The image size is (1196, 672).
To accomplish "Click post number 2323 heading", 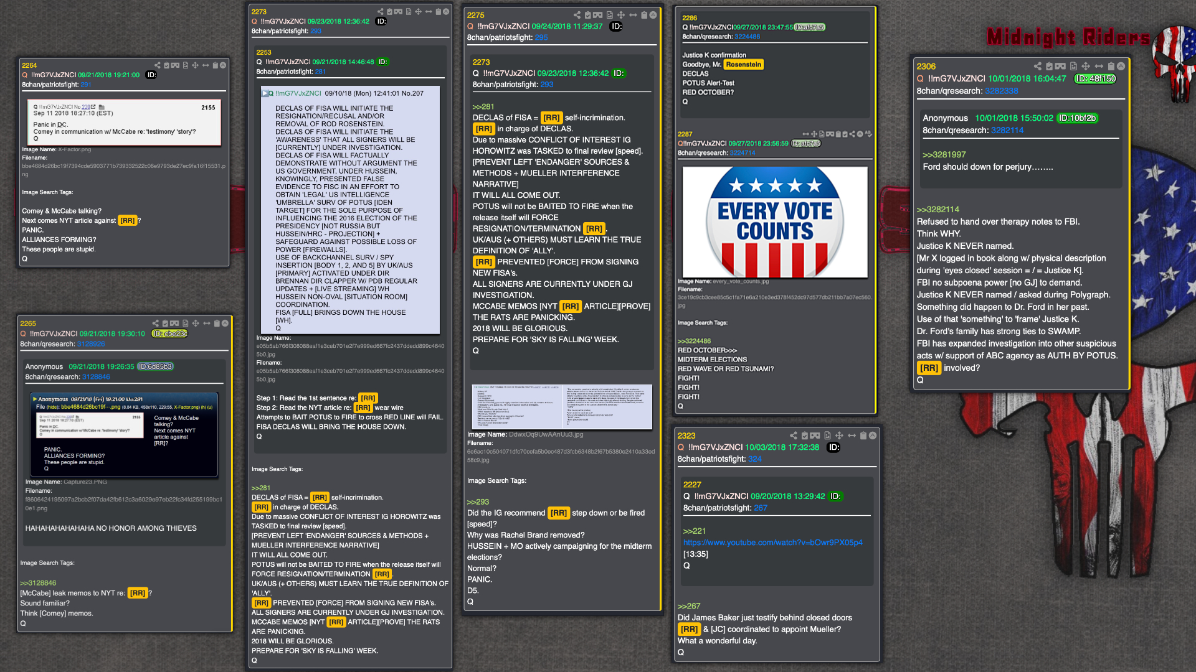I will [686, 436].
